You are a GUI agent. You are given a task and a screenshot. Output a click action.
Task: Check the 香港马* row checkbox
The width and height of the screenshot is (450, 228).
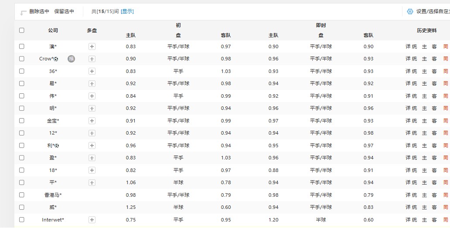[21, 195]
